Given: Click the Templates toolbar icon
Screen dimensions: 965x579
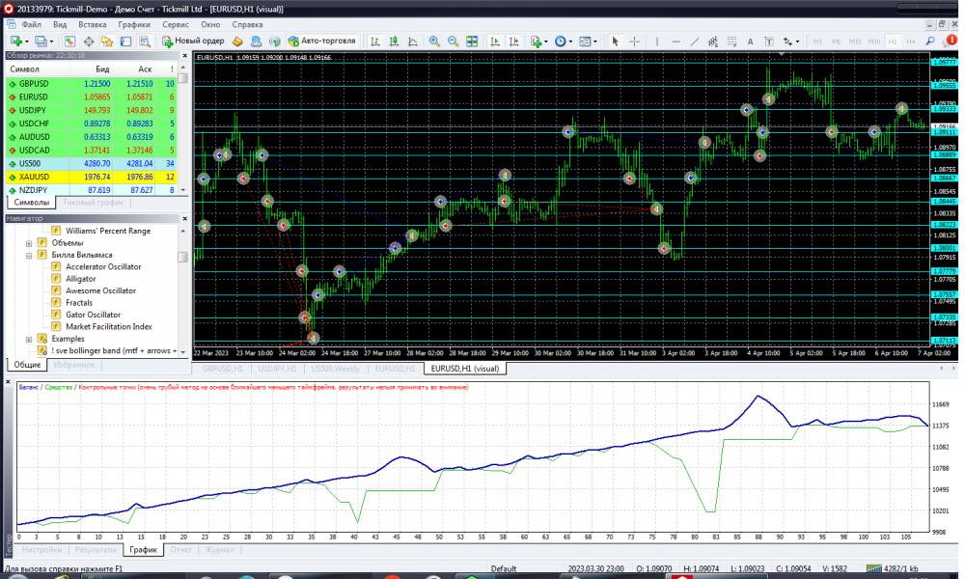Looking at the screenshot, I should pyautogui.click(x=586, y=41).
